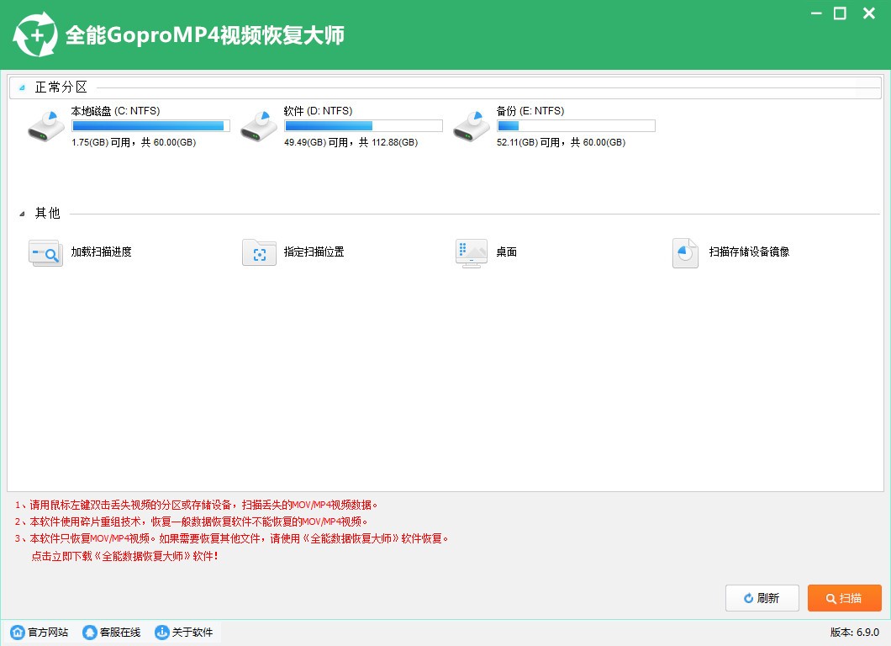Open the 客服在线 link
Screen dimensions: 891x646
pos(120,632)
